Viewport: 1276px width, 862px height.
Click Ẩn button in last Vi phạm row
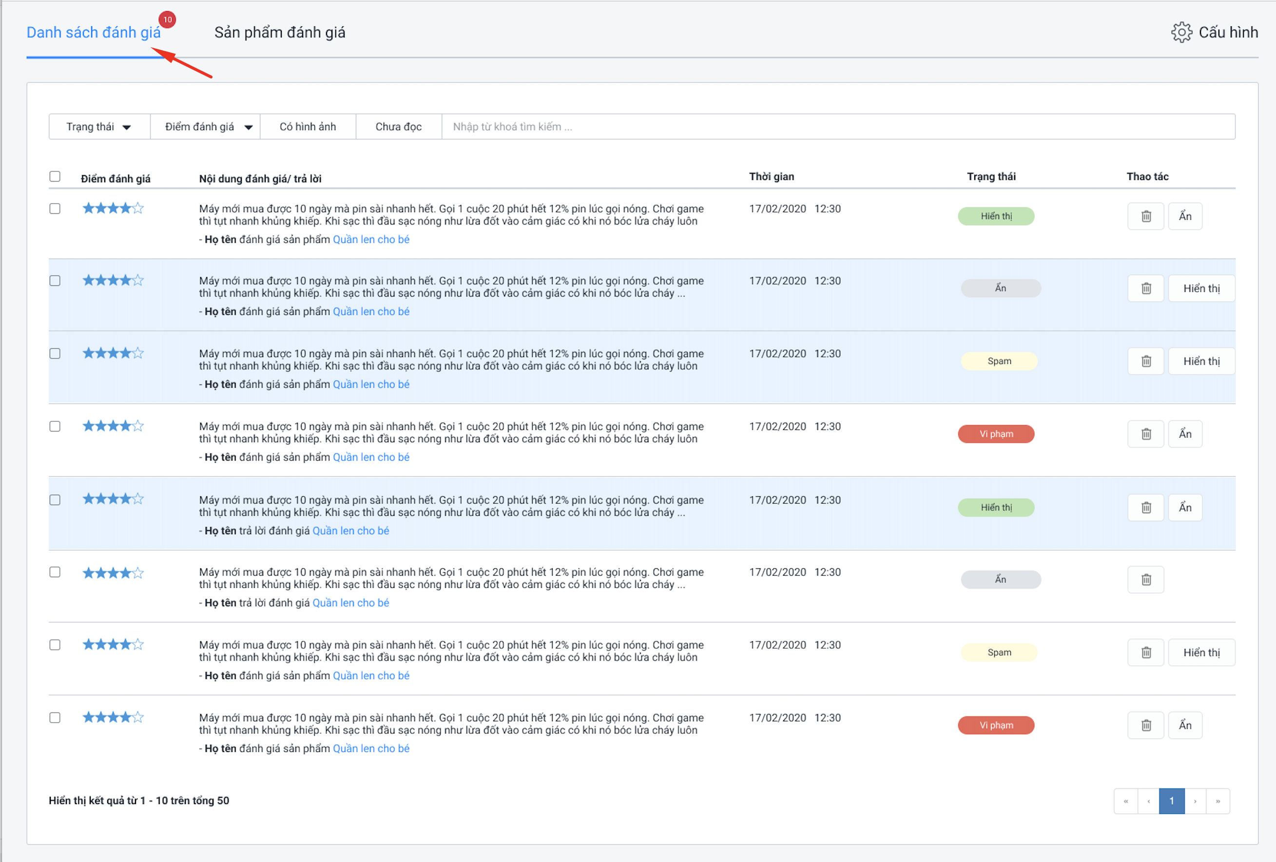(x=1185, y=725)
